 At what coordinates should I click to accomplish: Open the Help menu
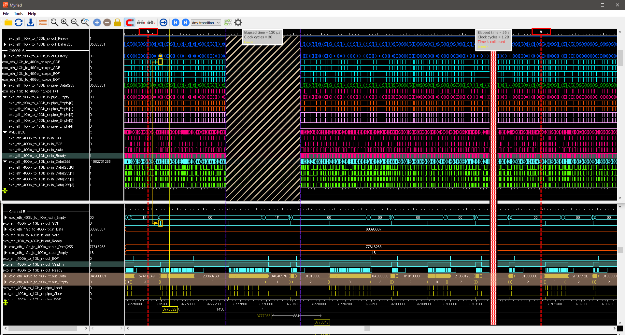[x=32, y=14]
